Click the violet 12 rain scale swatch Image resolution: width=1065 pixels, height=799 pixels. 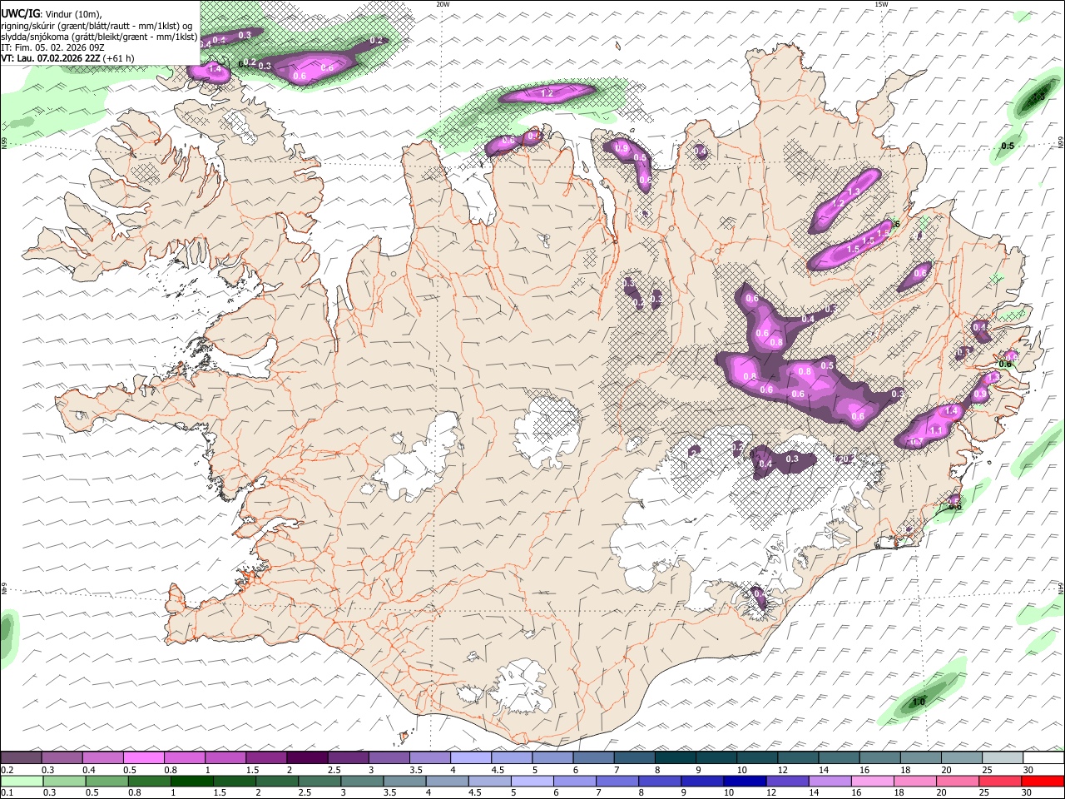tap(788, 781)
